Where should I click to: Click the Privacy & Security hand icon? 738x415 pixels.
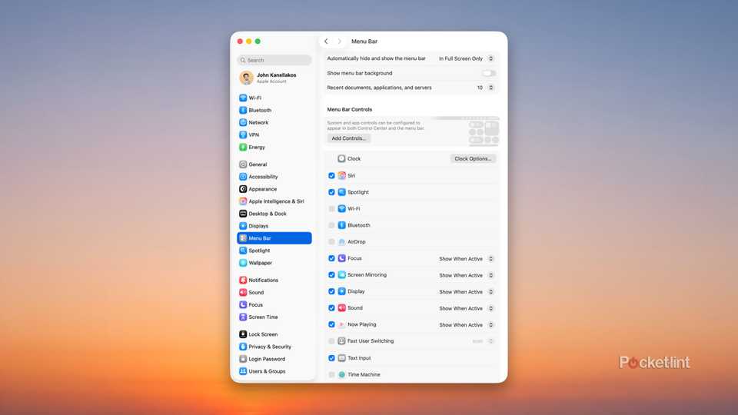pos(243,347)
